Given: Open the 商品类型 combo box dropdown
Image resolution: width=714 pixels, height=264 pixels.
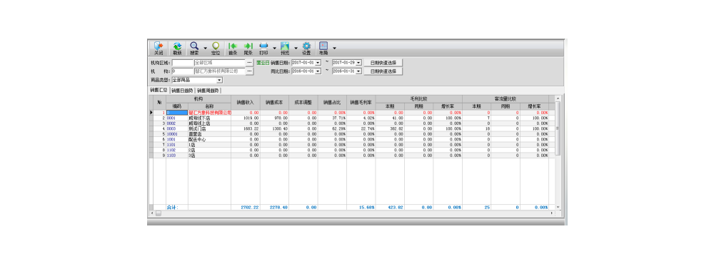Looking at the screenshot, I should (219, 80).
